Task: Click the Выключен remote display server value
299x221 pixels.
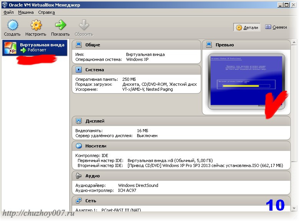Action: pyautogui.click(x=147, y=136)
